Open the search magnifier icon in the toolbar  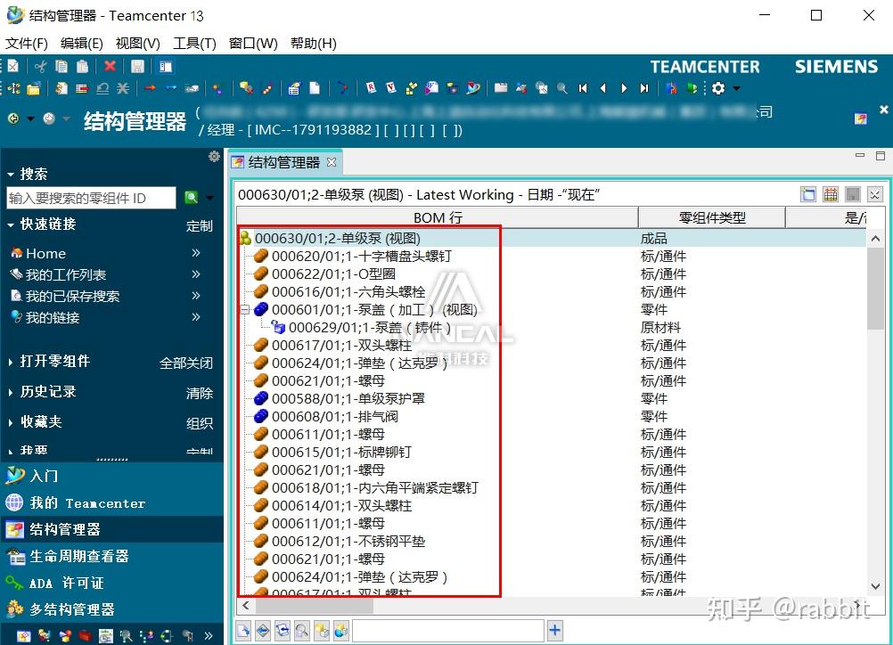(561, 88)
